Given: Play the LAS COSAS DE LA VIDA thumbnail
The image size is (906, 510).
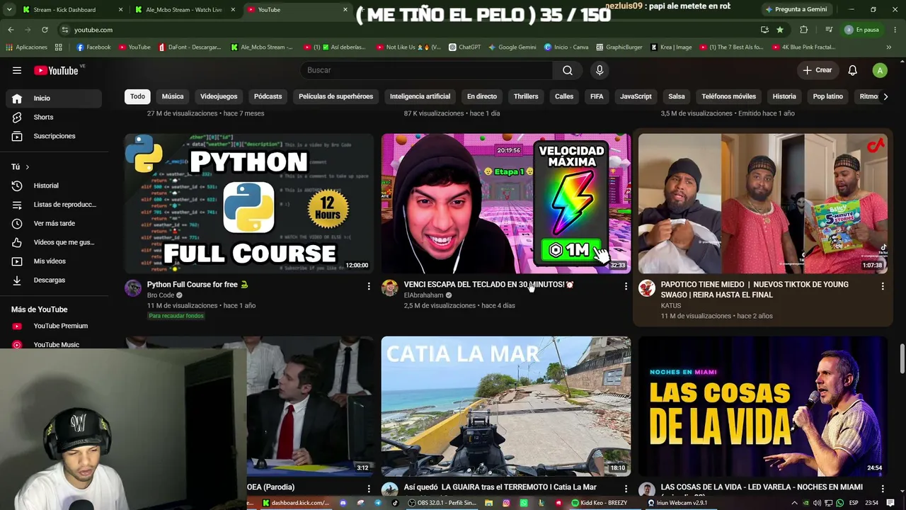Looking at the screenshot, I should (763, 407).
